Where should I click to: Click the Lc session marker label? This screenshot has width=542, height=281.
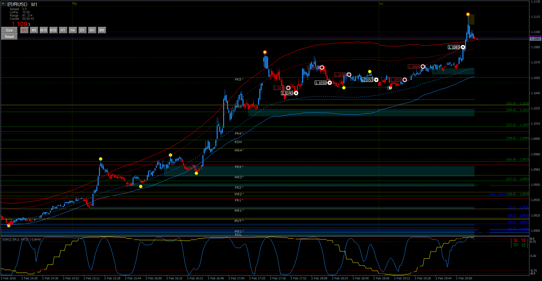381,4
